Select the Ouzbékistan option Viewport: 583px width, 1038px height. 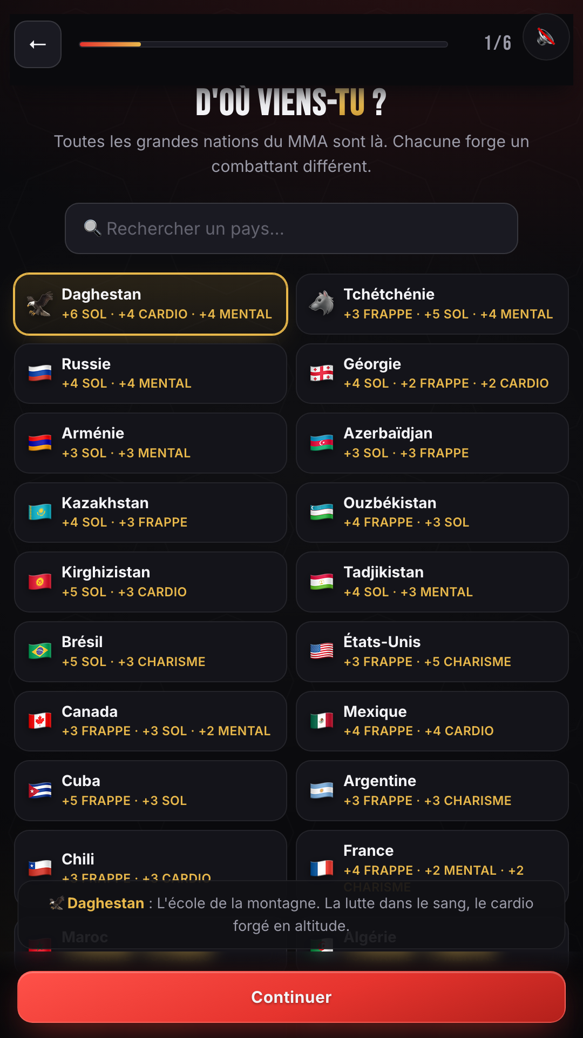click(432, 513)
